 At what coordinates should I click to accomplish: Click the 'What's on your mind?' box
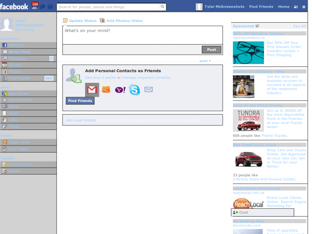point(142,35)
